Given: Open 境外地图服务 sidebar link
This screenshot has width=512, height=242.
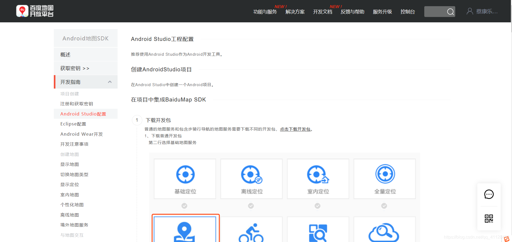Looking at the screenshot, I should 74,225.
